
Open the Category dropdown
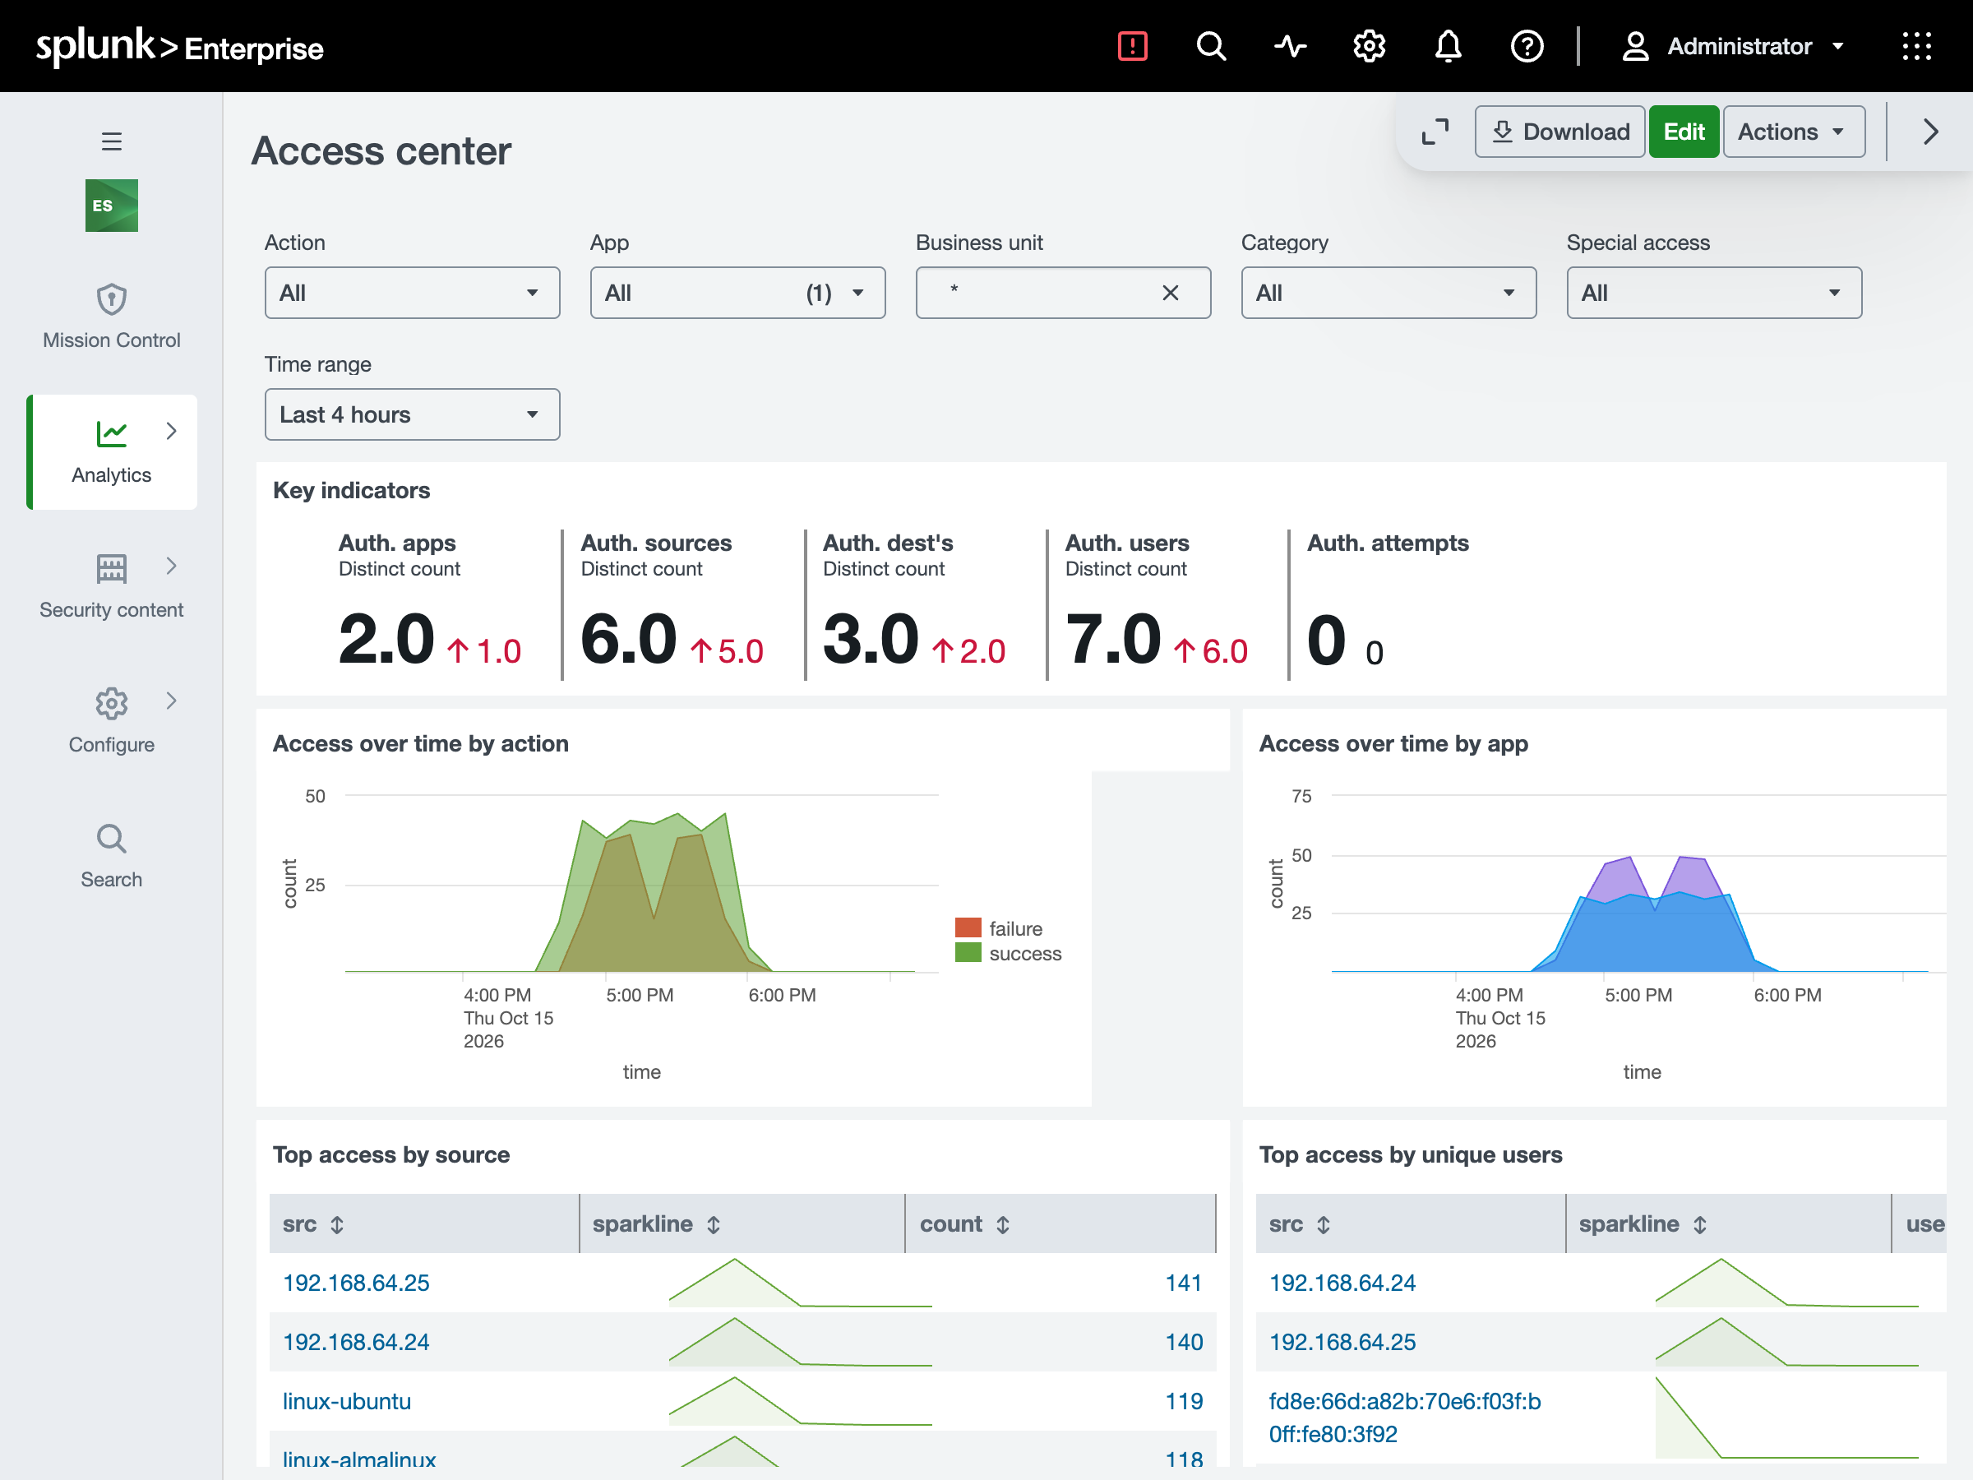pyautogui.click(x=1388, y=293)
